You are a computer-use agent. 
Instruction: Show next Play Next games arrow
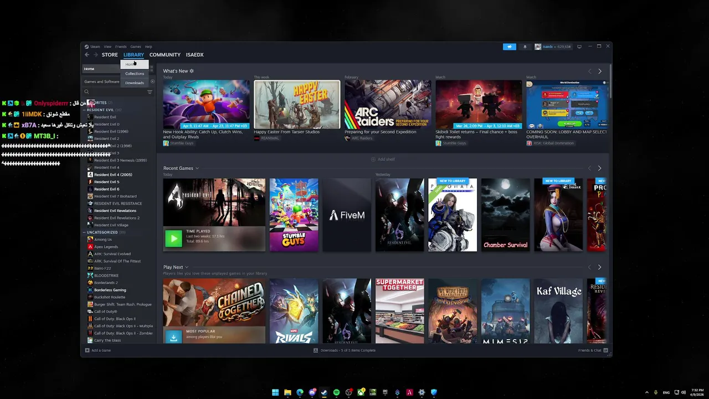coord(599,267)
